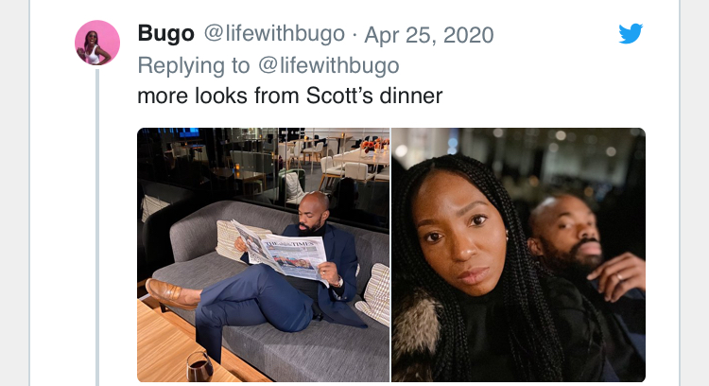Open Bugo's pink profile avatar
The height and width of the screenshot is (386, 709).
point(97,43)
